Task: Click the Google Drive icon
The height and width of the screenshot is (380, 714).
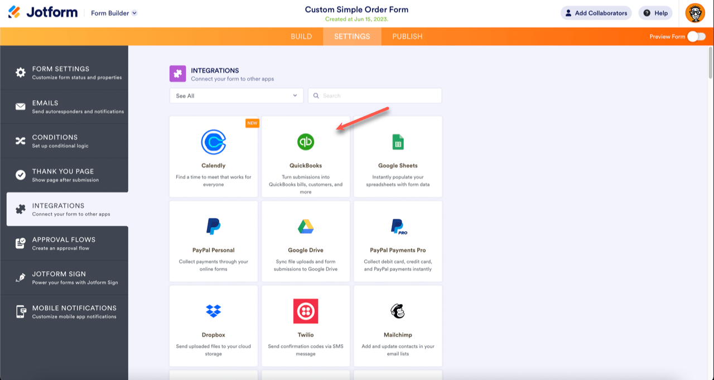Action: [x=306, y=227]
